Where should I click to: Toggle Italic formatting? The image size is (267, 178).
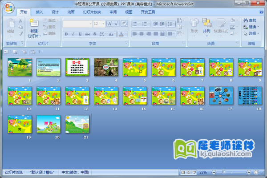73,34
